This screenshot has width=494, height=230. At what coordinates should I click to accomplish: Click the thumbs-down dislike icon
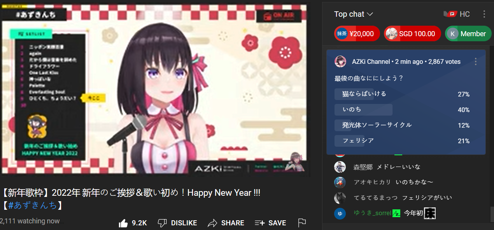tap(162, 223)
